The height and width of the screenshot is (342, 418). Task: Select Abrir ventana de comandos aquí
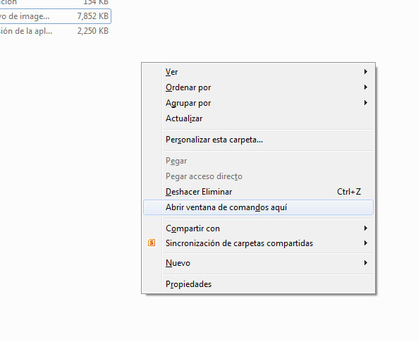pyautogui.click(x=258, y=207)
